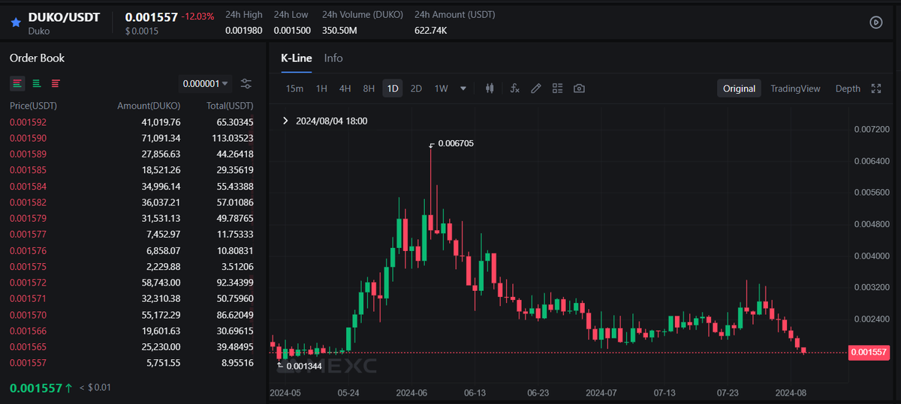
Task: Click the ask price 0.001579
Action: pyautogui.click(x=28, y=218)
